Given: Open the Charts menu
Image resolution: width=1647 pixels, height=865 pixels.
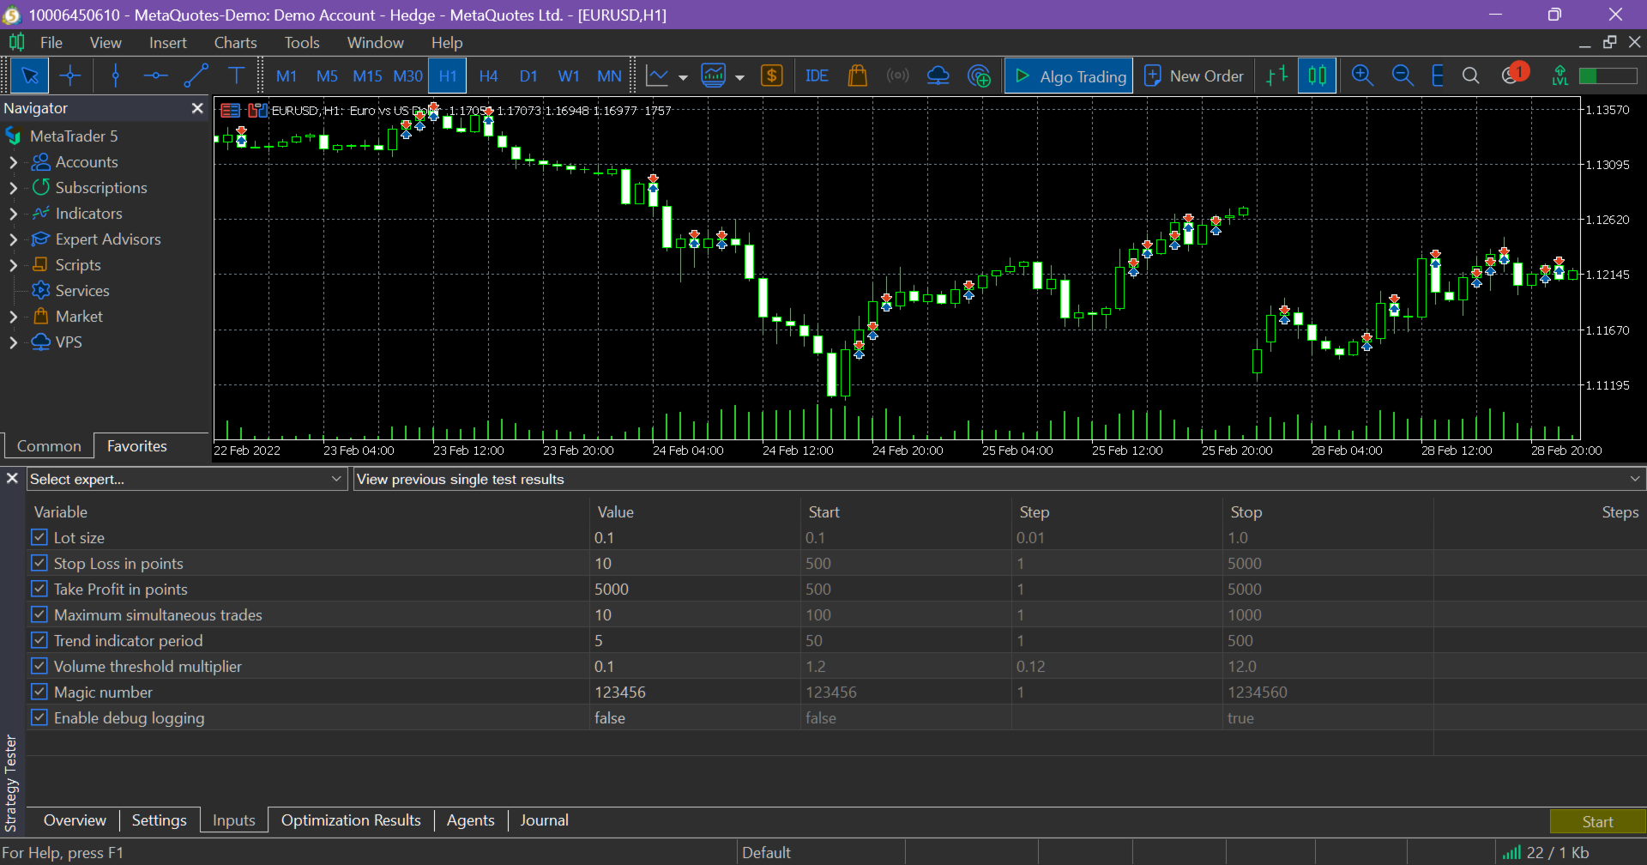Looking at the screenshot, I should click(235, 42).
